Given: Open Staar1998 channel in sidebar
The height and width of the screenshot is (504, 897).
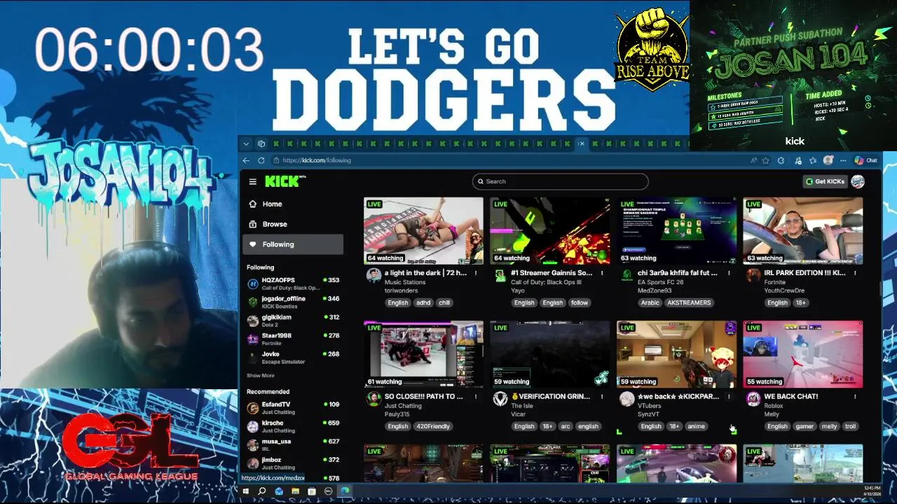Looking at the screenshot, I should [293, 339].
